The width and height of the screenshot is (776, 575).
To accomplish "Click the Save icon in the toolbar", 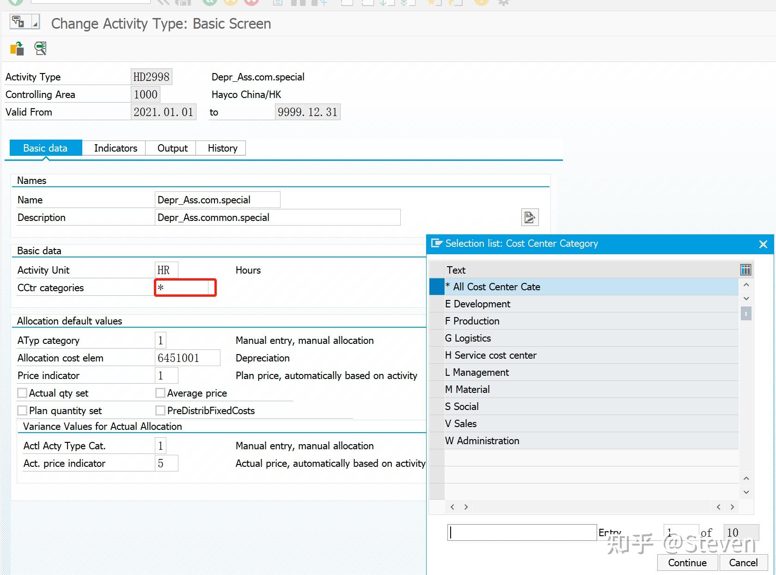I will click(x=183, y=1).
